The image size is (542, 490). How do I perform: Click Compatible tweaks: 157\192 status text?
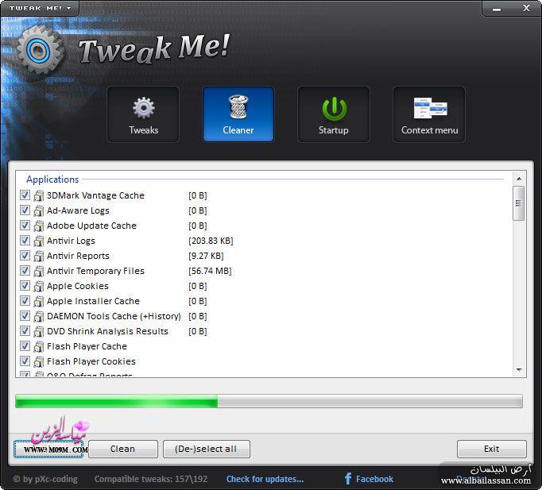(151, 479)
